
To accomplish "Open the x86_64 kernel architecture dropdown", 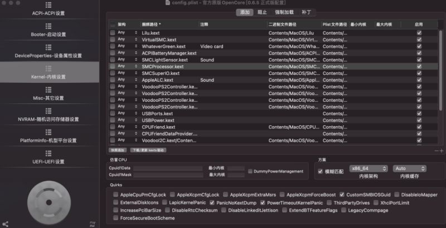I will click(369, 168).
